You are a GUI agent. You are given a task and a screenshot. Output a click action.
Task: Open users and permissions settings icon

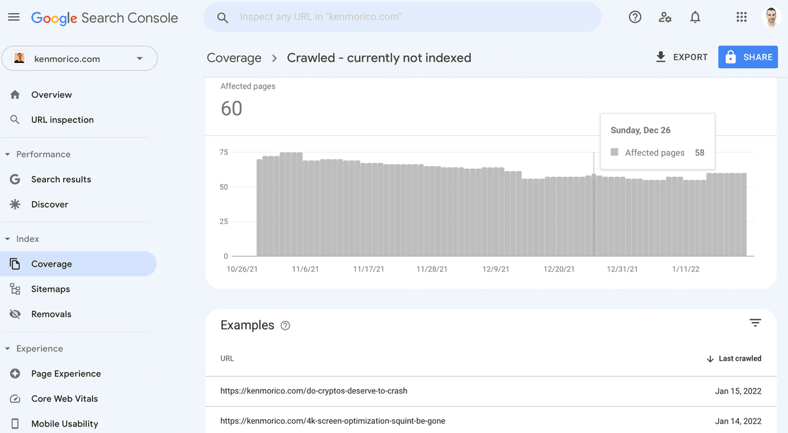click(x=665, y=18)
